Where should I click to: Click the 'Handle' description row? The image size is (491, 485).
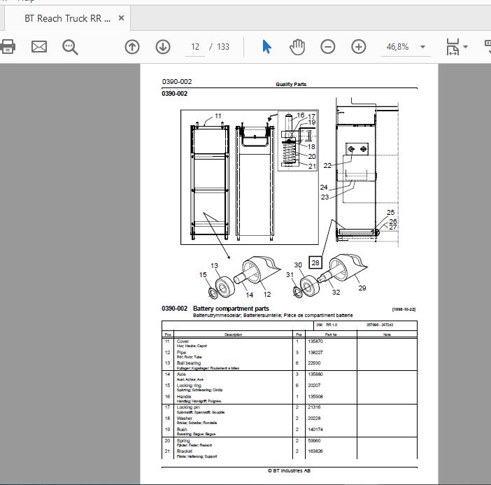[x=184, y=396]
